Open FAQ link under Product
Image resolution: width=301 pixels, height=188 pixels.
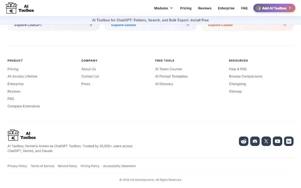click(11, 99)
